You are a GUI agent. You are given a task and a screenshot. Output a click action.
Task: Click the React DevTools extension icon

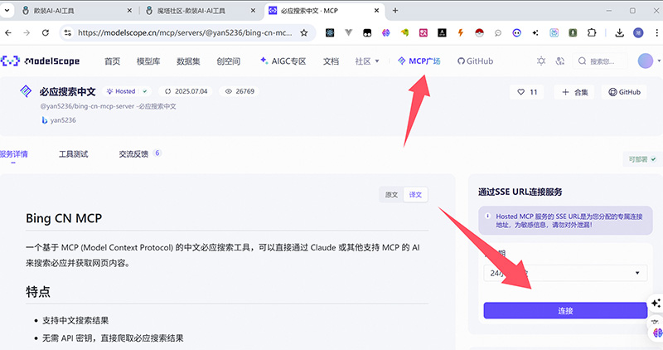click(x=330, y=32)
